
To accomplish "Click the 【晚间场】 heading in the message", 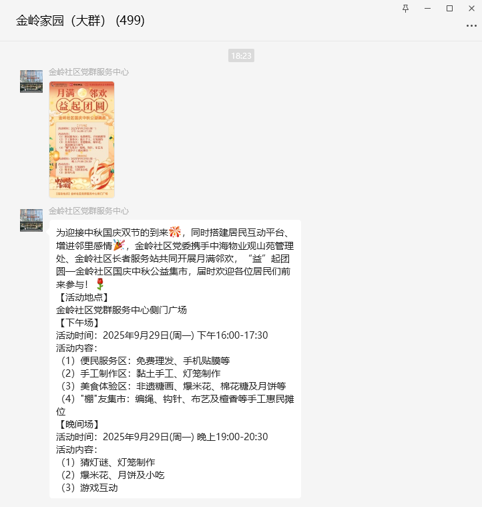I will (x=79, y=424).
